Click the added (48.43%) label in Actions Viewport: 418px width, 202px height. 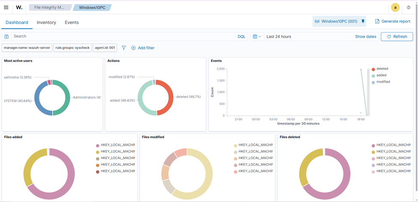pos(122,100)
